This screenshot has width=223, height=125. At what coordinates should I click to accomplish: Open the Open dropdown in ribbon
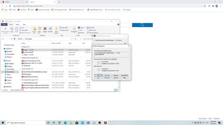click(81, 28)
